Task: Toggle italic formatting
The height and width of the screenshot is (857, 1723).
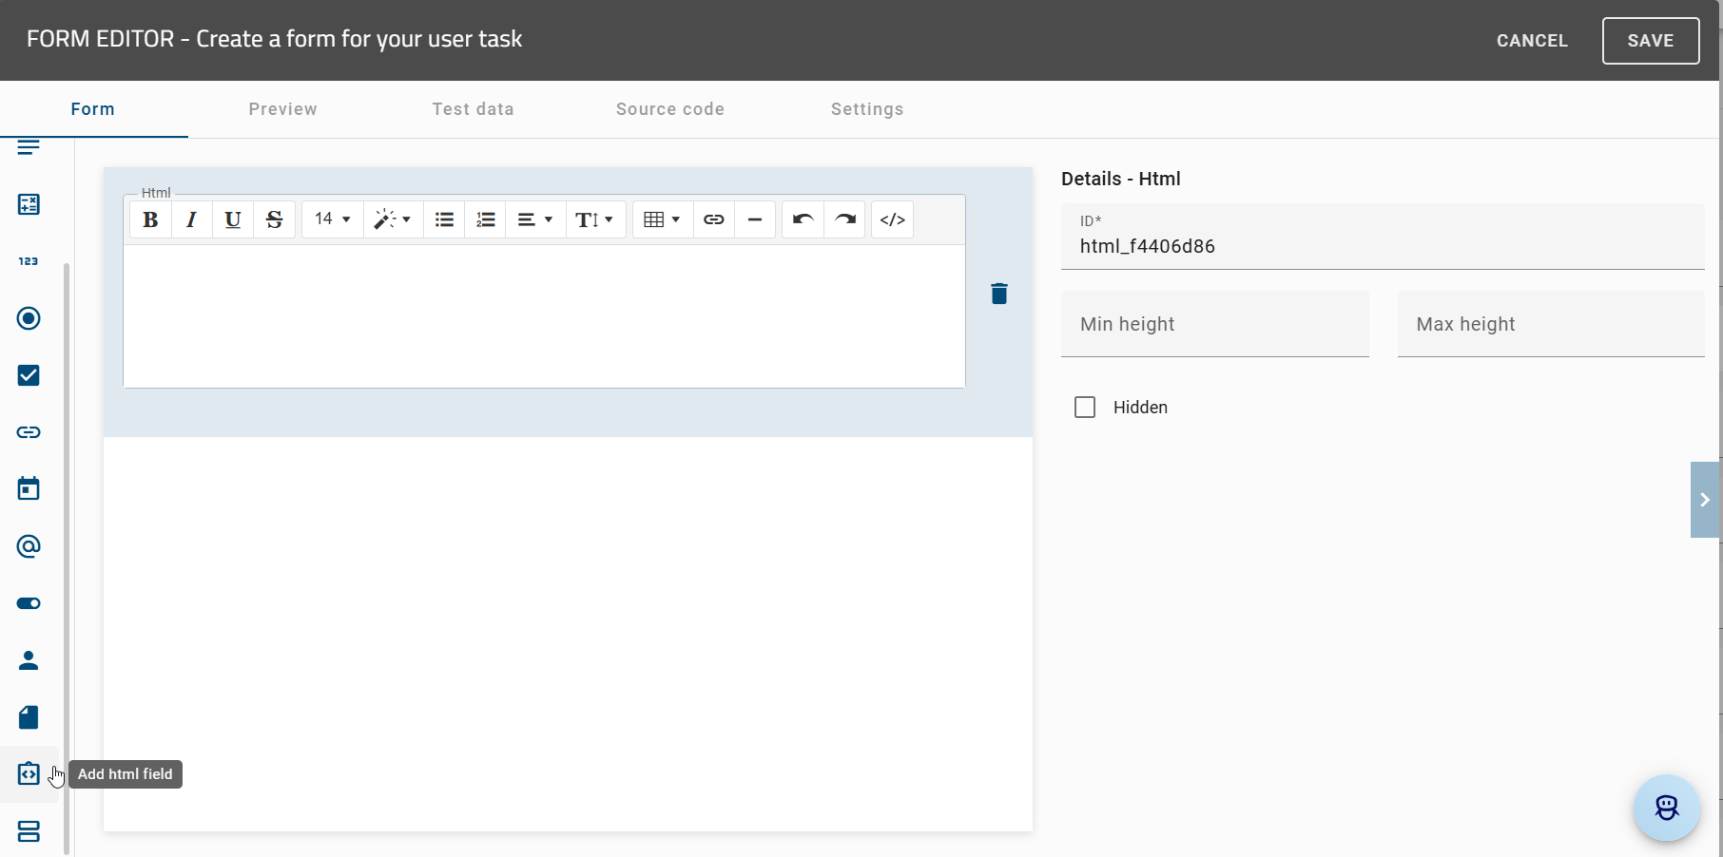Action: coord(191,219)
